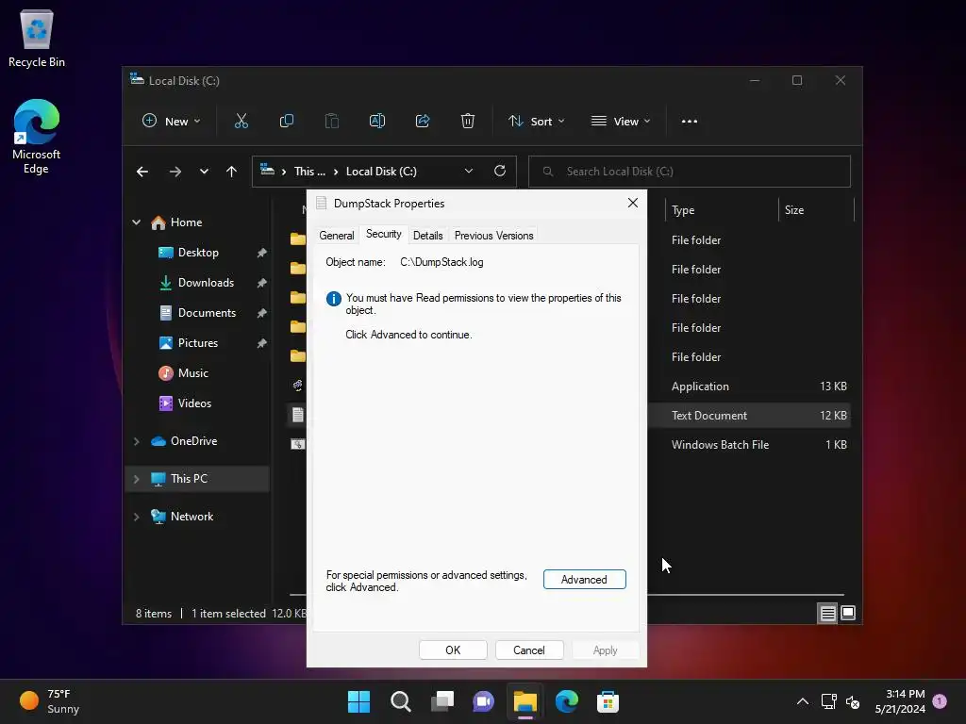Launch Microsoft Edge from the taskbar
The width and height of the screenshot is (966, 724).
[567, 701]
